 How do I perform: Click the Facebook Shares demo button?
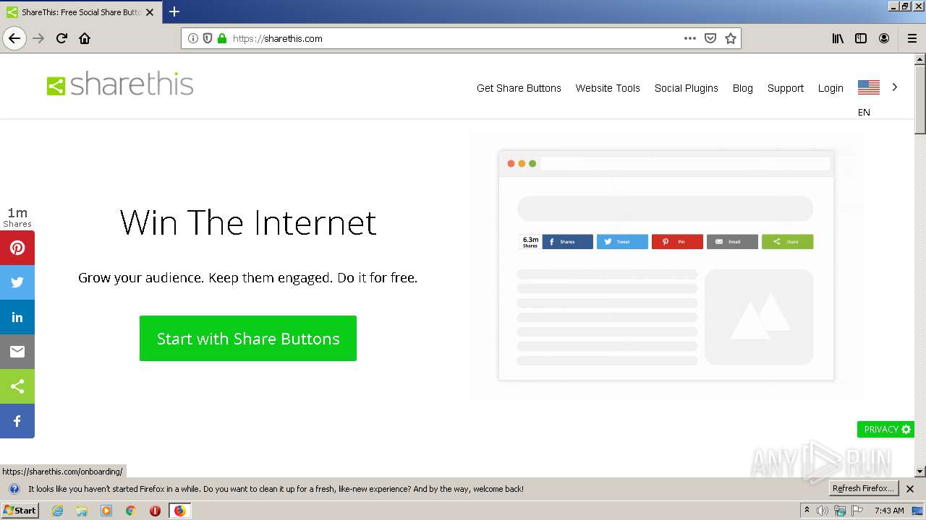tap(567, 242)
